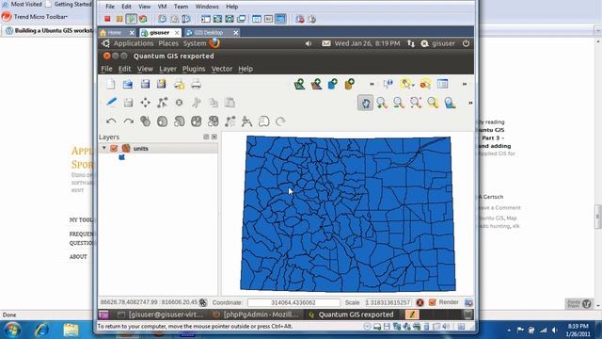Open the Print Composer icon

point(179,84)
